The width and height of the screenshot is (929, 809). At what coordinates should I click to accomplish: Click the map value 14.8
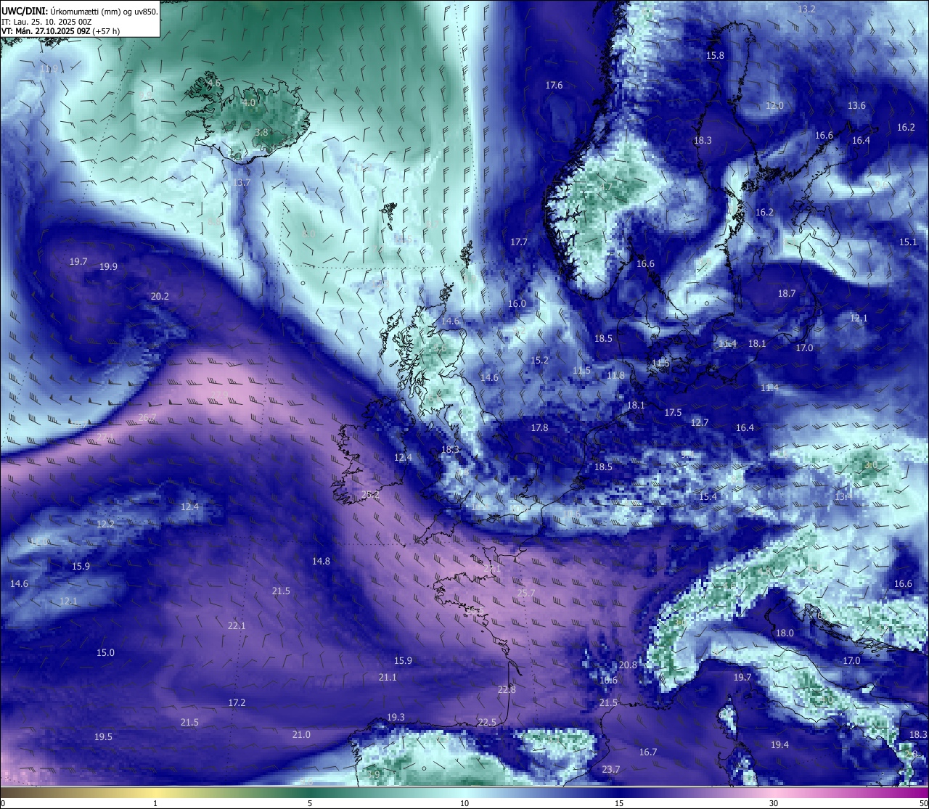(x=321, y=562)
